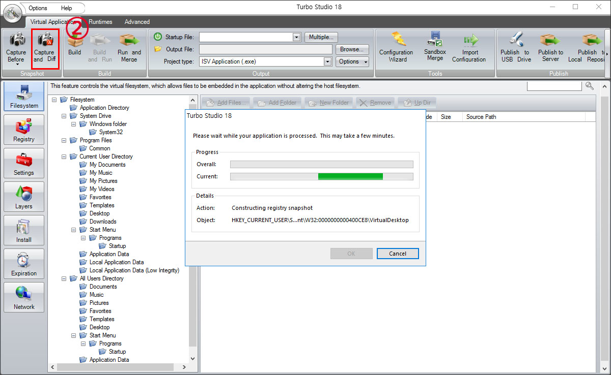Click the Multiple... button
Image resolution: width=611 pixels, height=375 pixels.
pyautogui.click(x=321, y=37)
